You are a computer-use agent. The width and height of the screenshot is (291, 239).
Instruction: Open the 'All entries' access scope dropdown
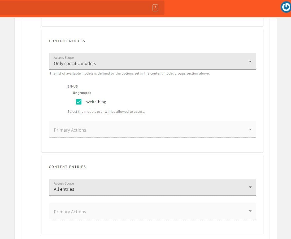click(x=152, y=187)
